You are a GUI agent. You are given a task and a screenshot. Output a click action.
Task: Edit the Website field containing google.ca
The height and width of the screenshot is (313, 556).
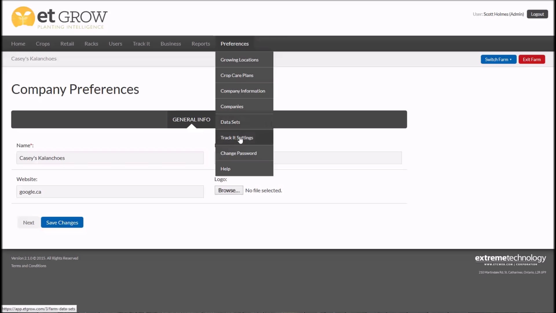coord(110,192)
